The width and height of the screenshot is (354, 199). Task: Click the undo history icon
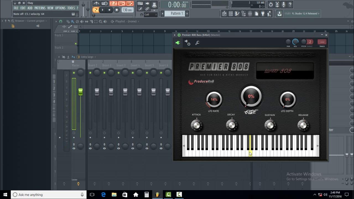(270, 4)
